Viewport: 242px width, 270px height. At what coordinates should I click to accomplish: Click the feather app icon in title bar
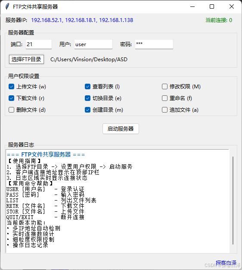[x=7, y=6]
